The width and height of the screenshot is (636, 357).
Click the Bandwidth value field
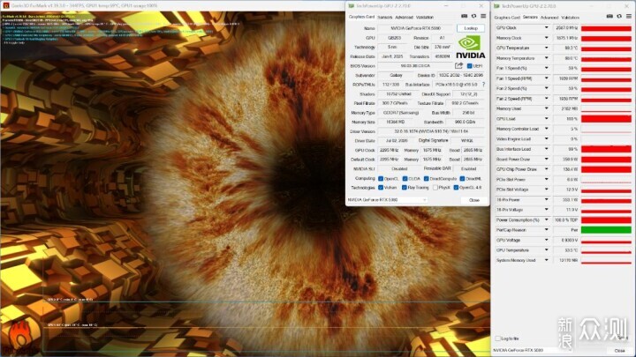click(x=465, y=122)
